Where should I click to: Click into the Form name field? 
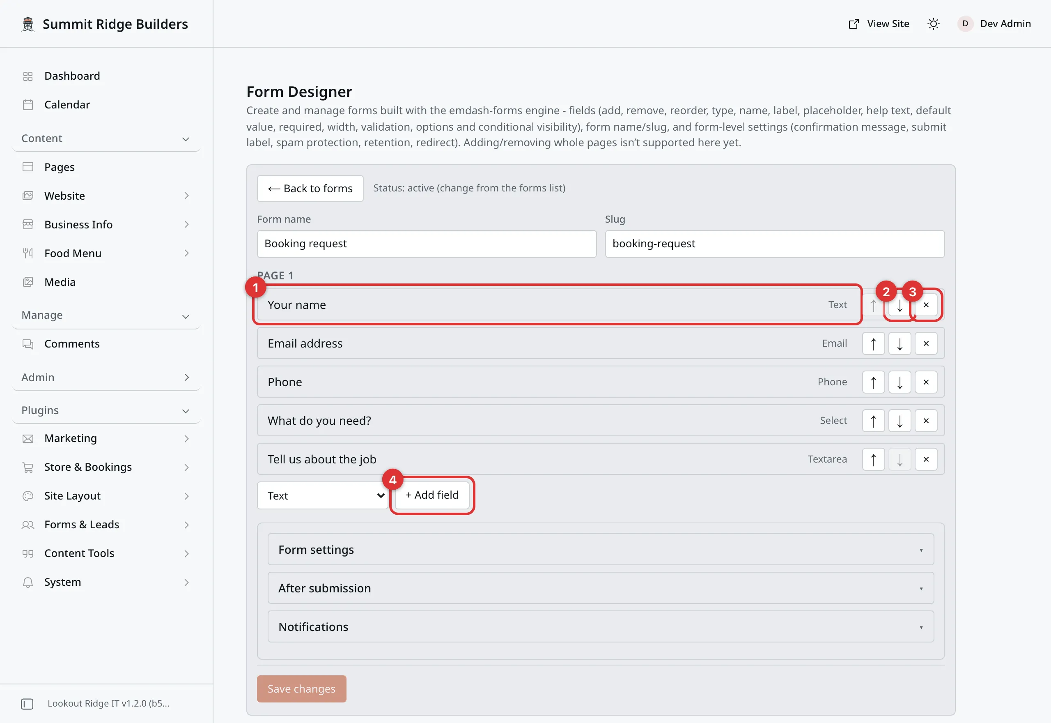pyautogui.click(x=427, y=244)
